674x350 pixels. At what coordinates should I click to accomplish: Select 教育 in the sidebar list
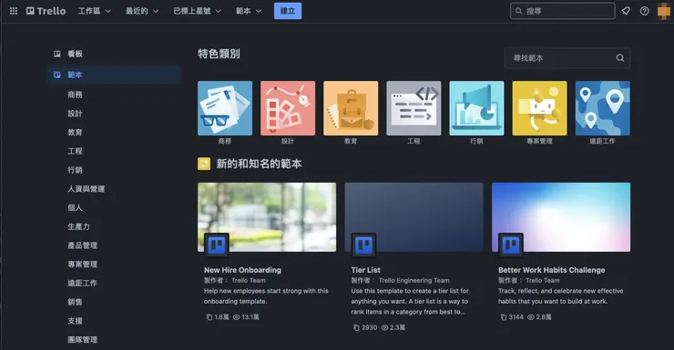[75, 133]
